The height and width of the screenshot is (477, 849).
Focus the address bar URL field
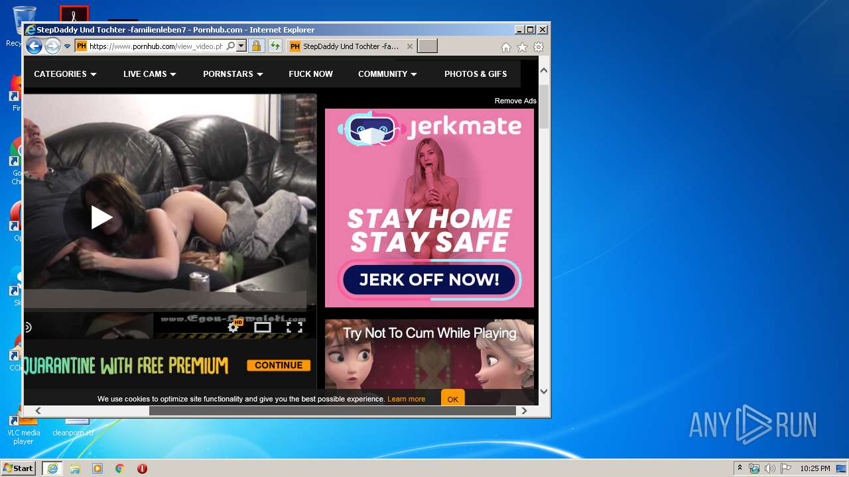tap(156, 46)
